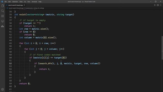
Task: Click 'matrix.size()' on line 40
Action: tap(40, 29)
